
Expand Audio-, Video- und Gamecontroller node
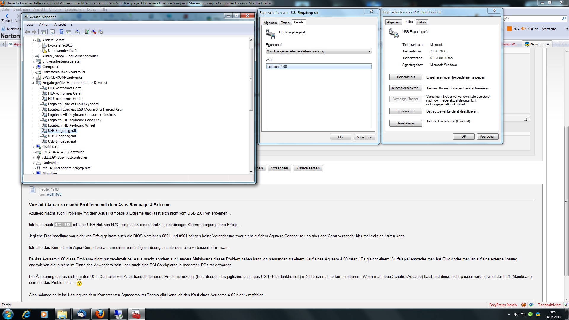33,56
